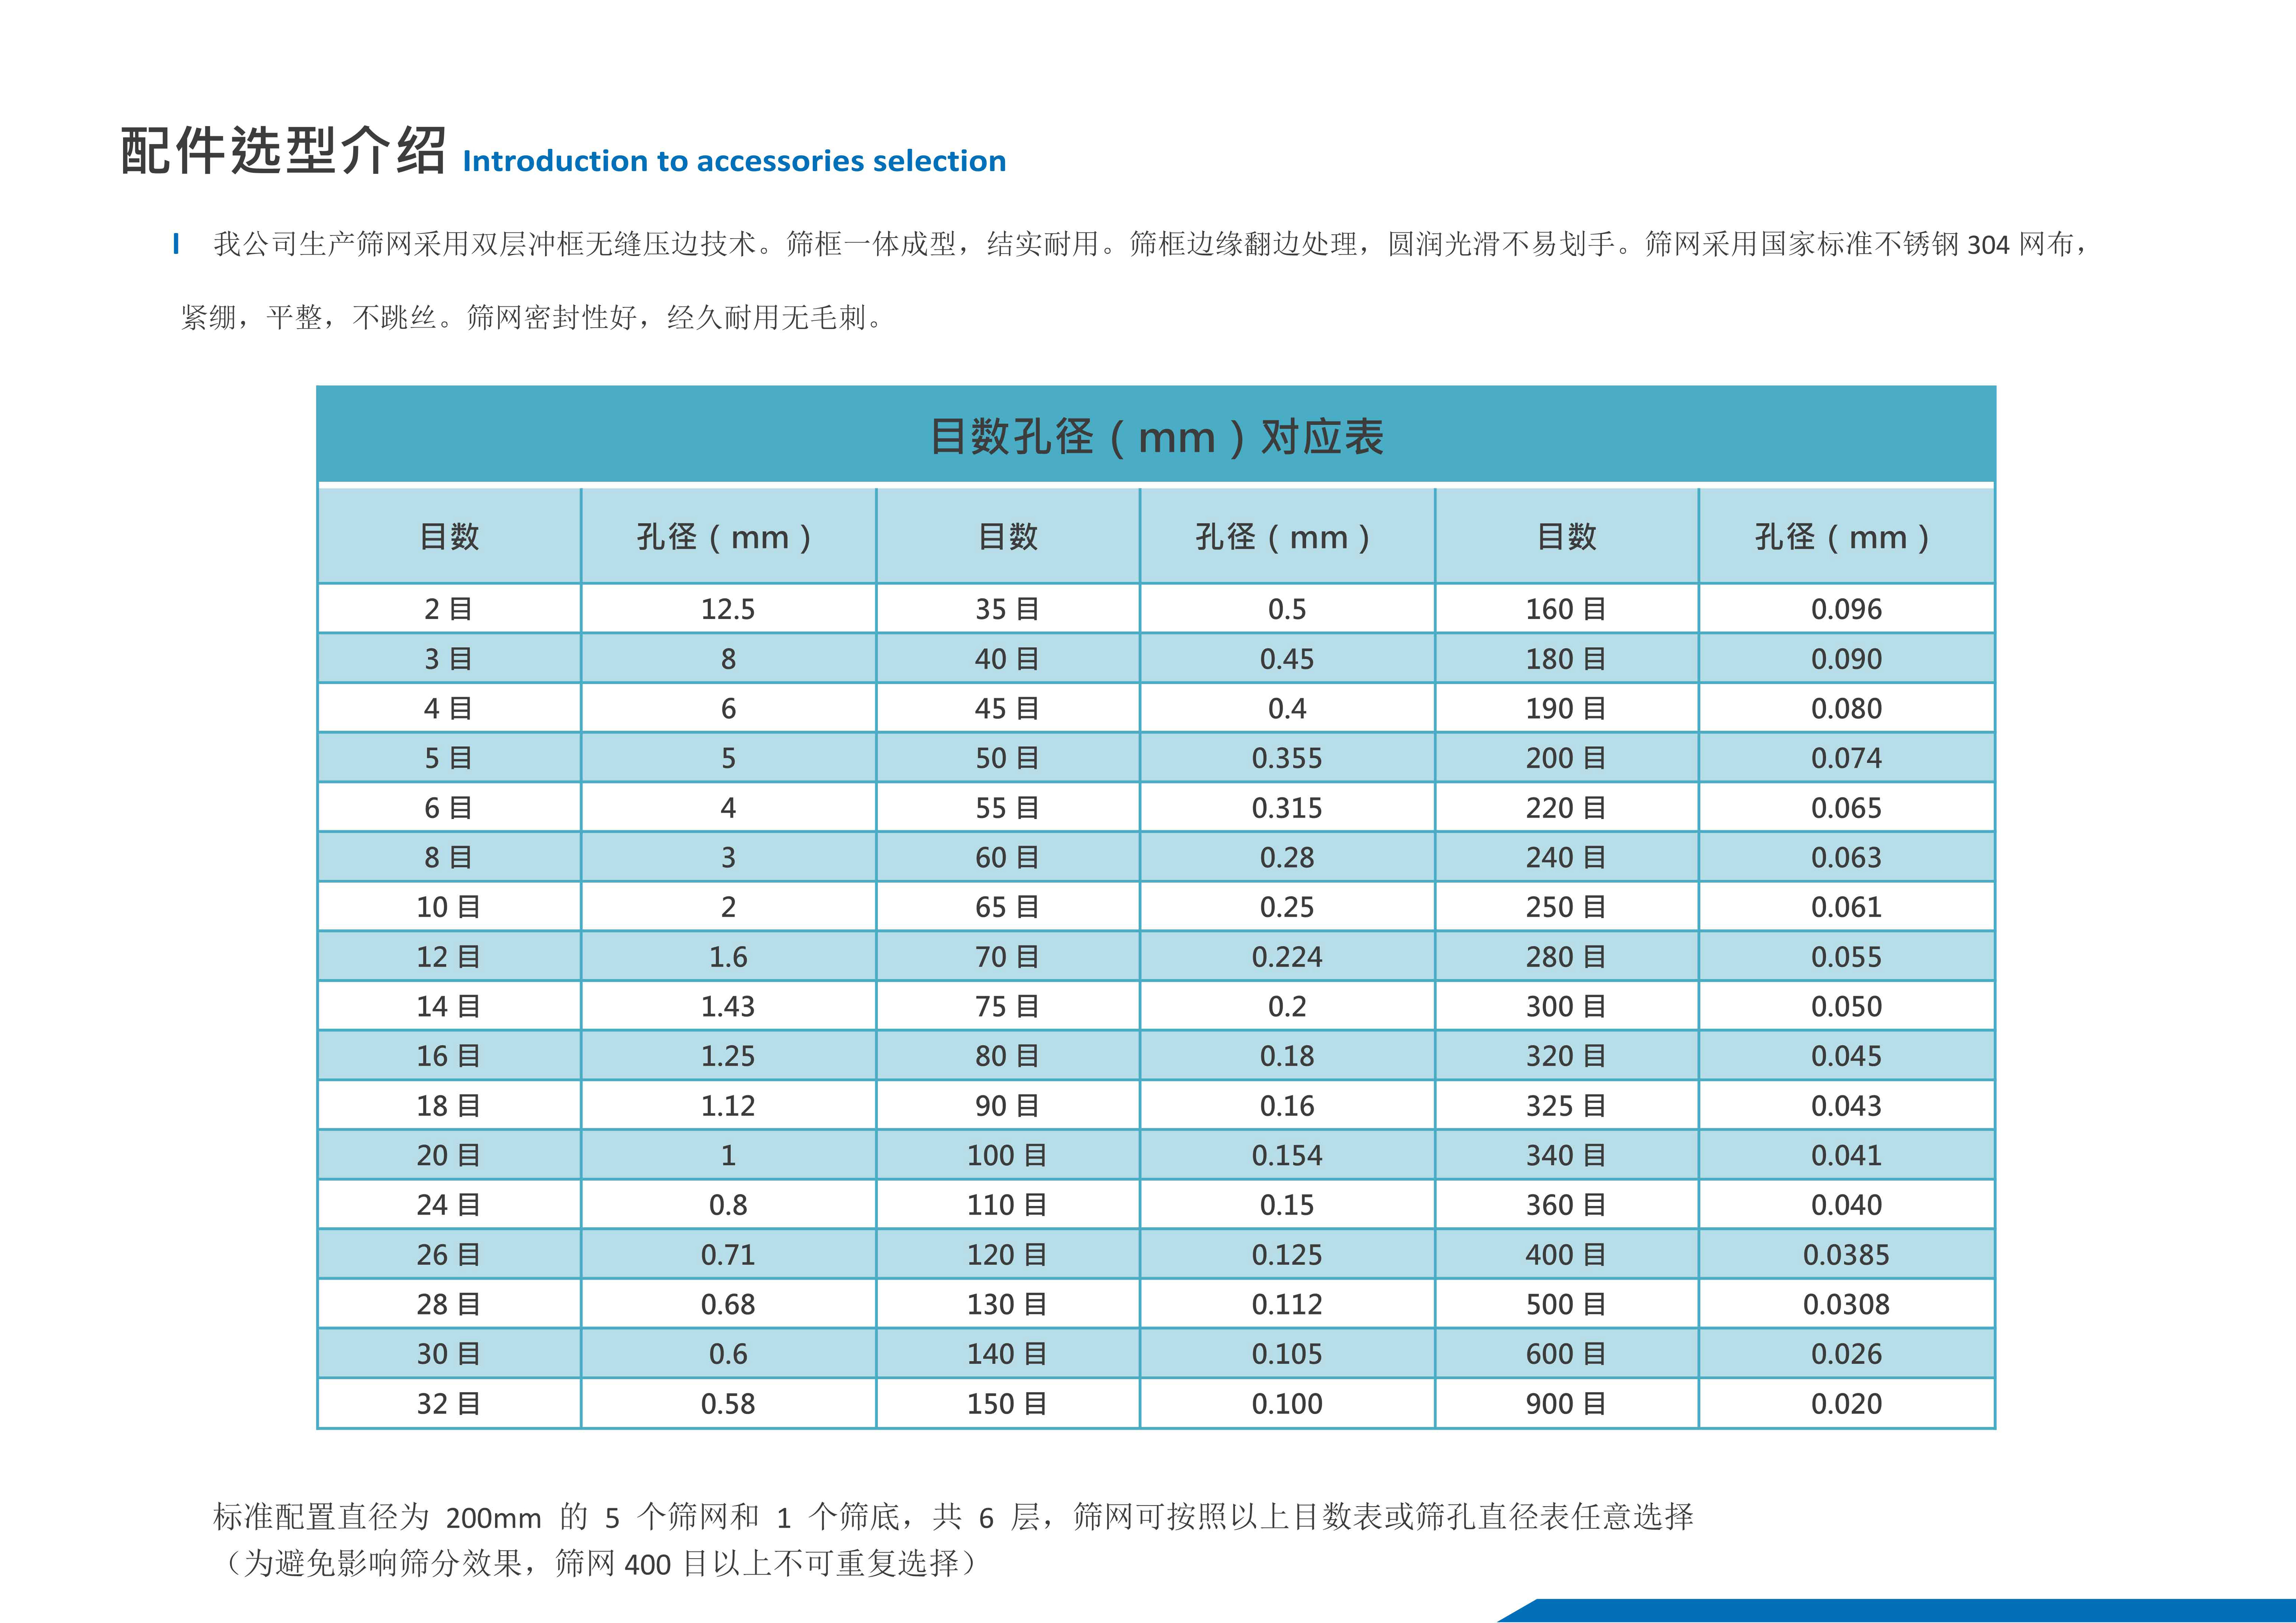2296x1623 pixels.
Task: Select the value 1.43
Action: coord(728,1006)
